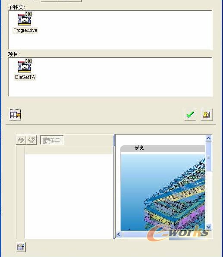Click the preview scroll down arrow

(209, 227)
